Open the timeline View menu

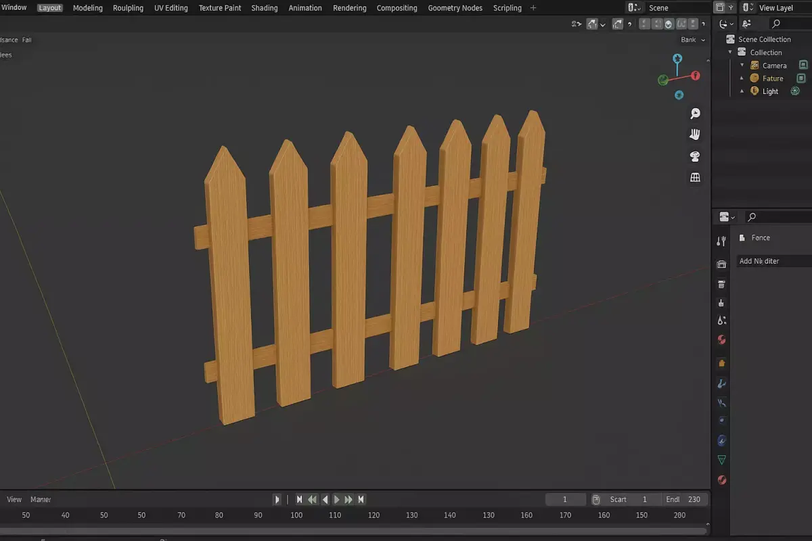(14, 500)
